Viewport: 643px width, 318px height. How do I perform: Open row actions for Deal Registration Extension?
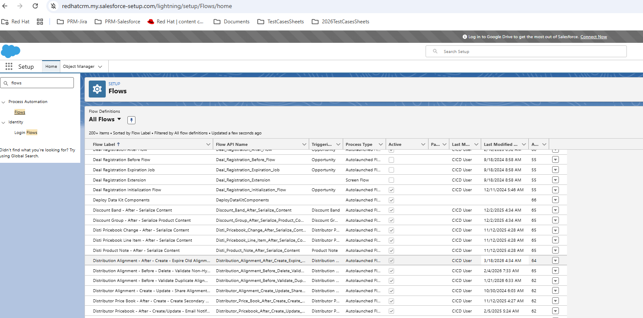point(556,180)
